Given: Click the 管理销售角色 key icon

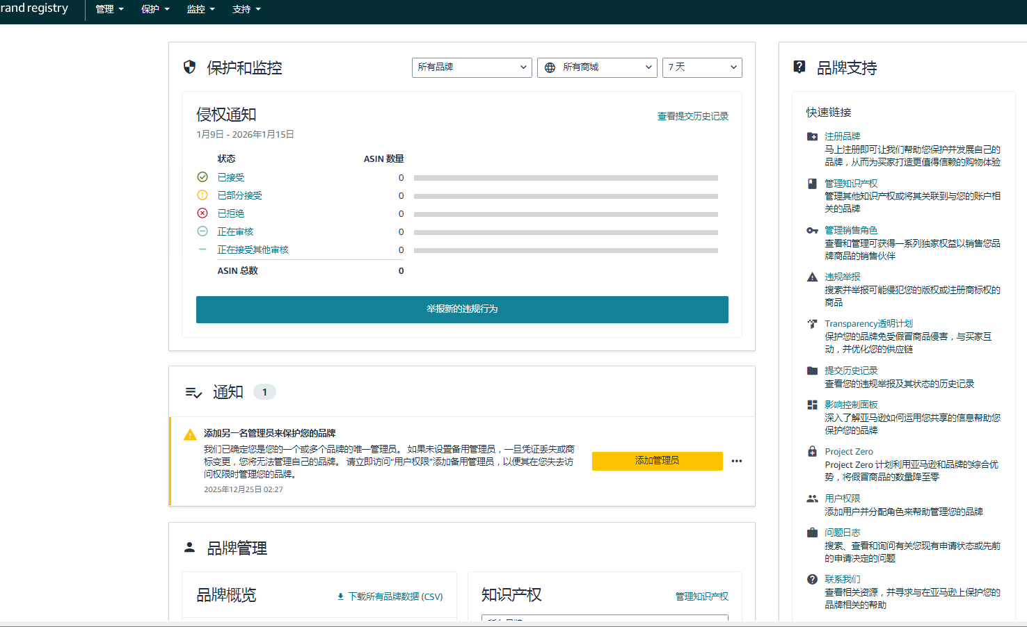Looking at the screenshot, I should pos(812,230).
